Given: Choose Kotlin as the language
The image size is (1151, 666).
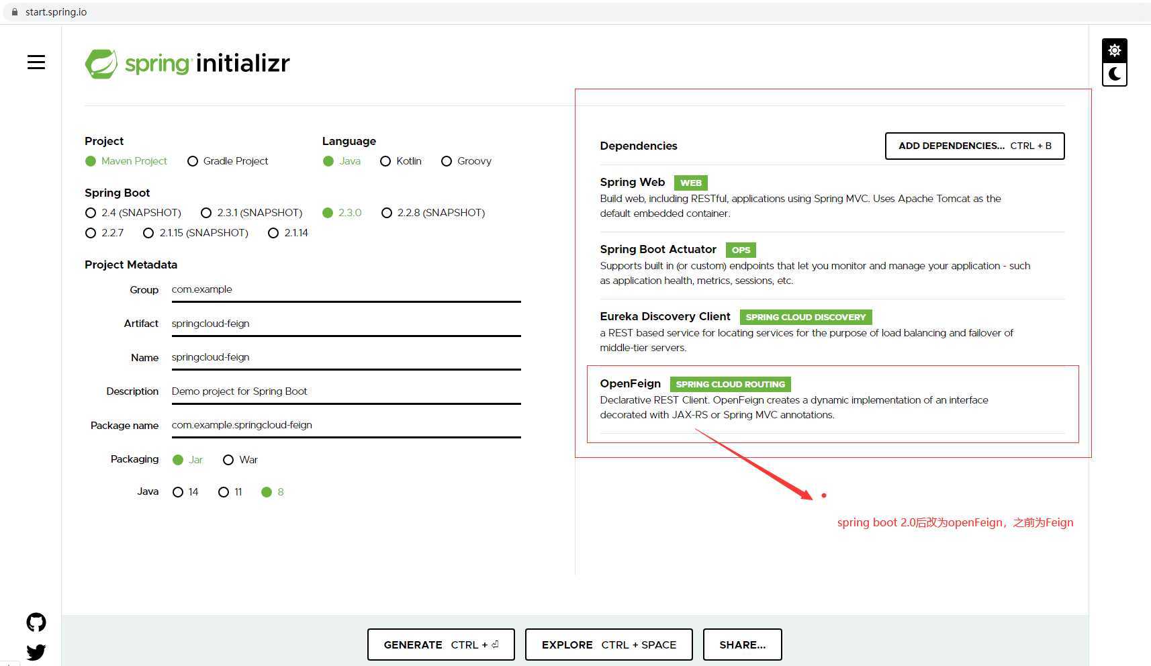Looking at the screenshot, I should [x=401, y=161].
